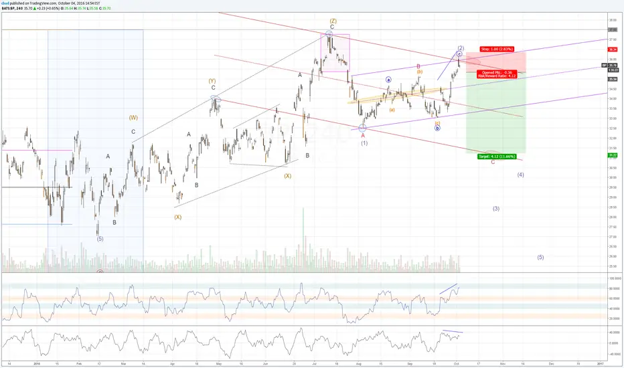Select the circled blue b wave marker
The height and width of the screenshot is (368, 624).
[x=437, y=128]
